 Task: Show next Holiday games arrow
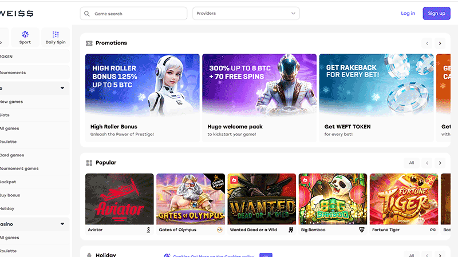point(440,254)
